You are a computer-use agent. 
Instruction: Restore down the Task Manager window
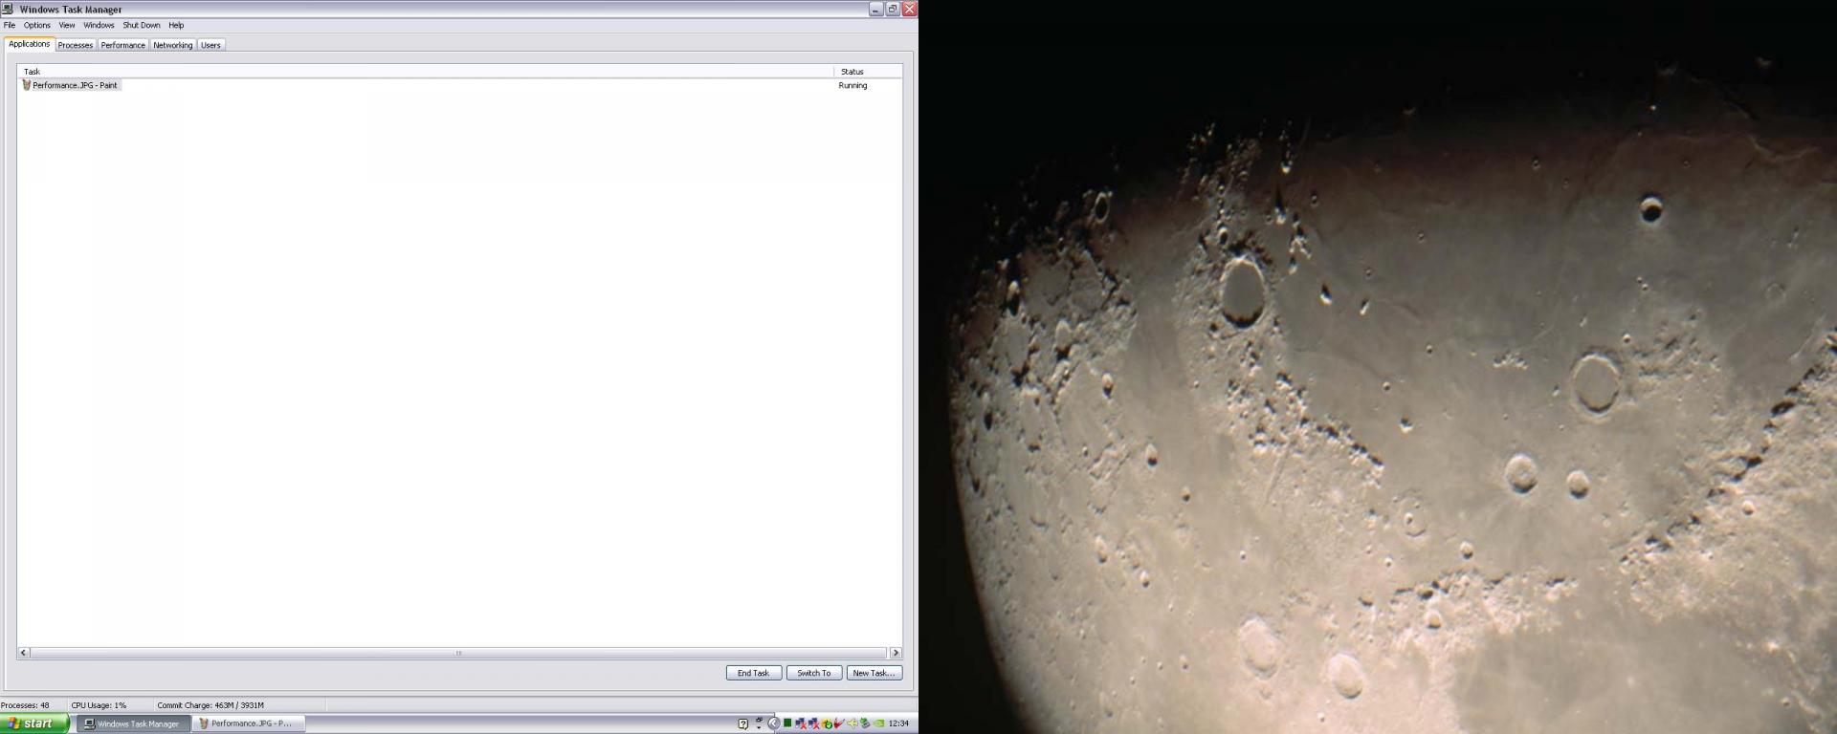(893, 9)
